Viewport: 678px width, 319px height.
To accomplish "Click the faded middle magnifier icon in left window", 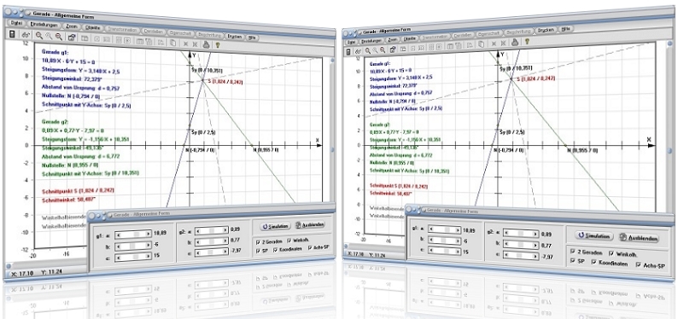I will coord(49,37).
